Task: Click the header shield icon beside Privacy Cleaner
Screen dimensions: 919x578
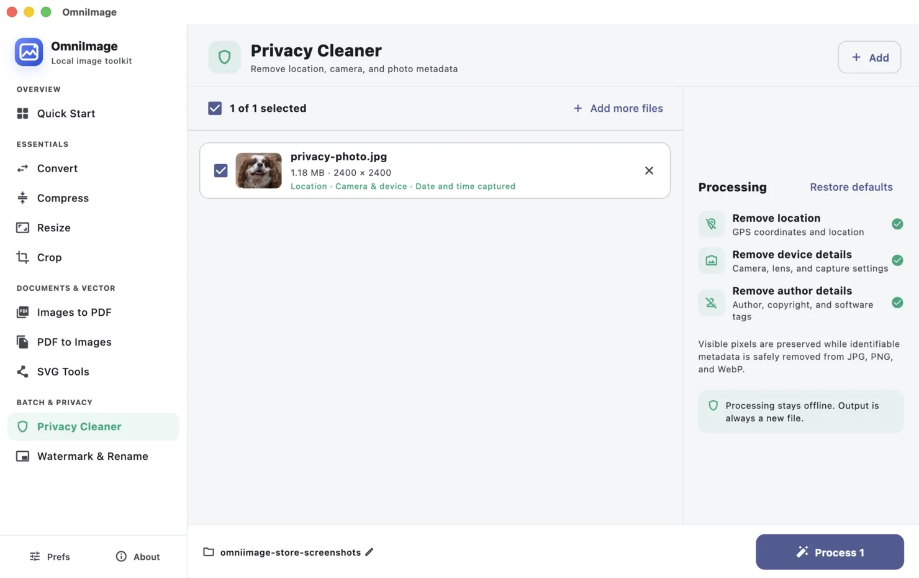Action: click(225, 57)
